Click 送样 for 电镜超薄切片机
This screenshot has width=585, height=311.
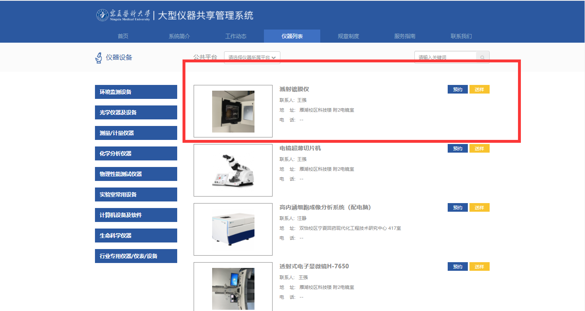click(x=479, y=149)
